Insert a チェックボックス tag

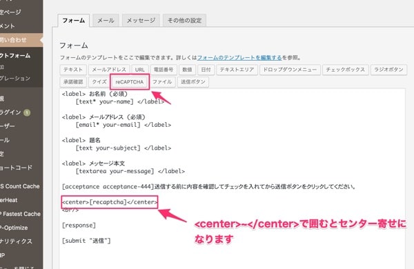tap(346, 70)
